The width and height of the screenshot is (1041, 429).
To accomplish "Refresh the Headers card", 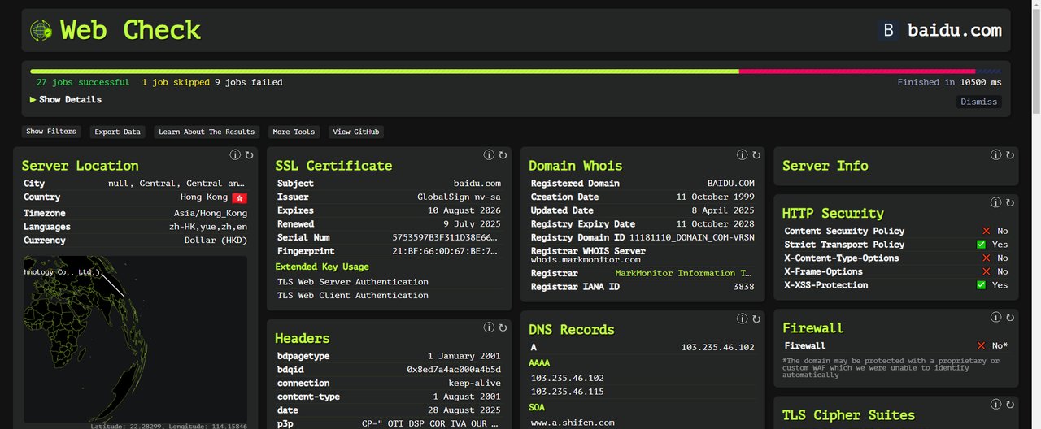I will click(503, 327).
